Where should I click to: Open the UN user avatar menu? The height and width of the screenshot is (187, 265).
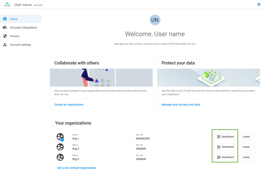click(259, 4)
